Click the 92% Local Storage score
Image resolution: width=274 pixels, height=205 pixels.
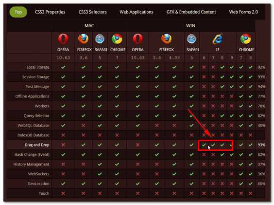pyautogui.click(x=261, y=67)
